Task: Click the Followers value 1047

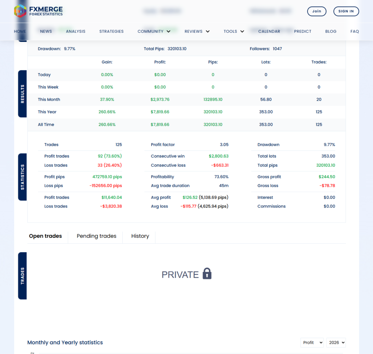Action: click(x=277, y=49)
